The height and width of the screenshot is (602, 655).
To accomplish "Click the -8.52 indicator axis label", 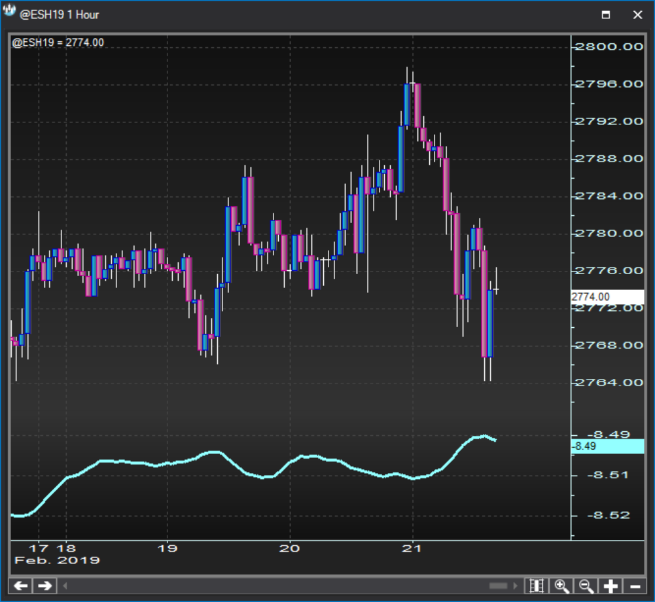I will [x=608, y=515].
